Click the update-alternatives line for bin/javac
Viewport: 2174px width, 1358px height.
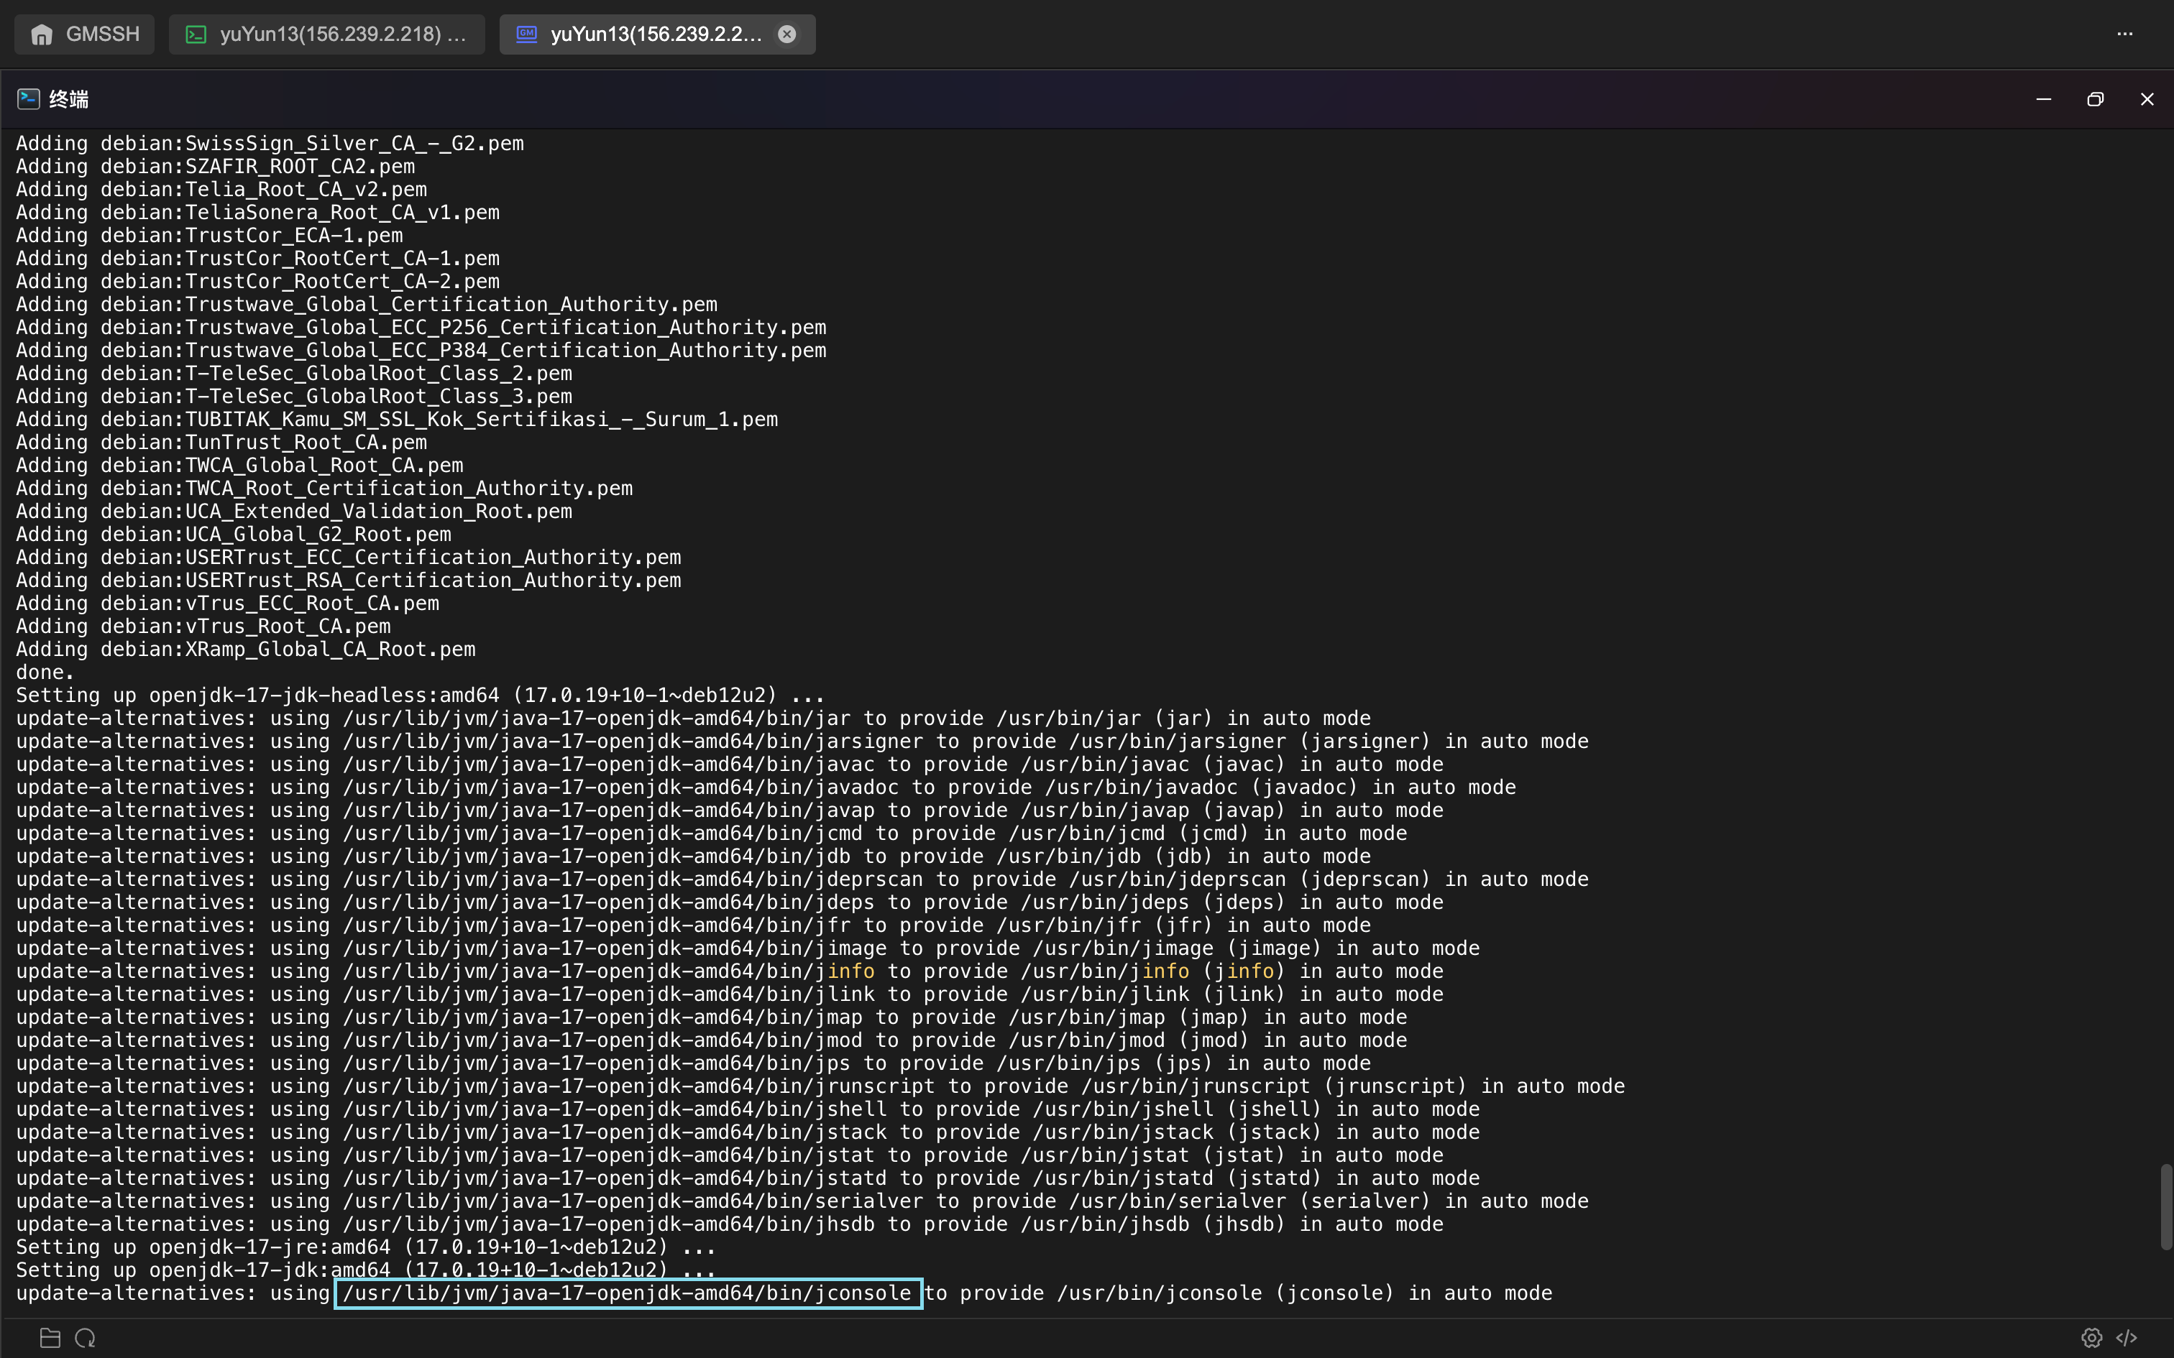(x=730, y=765)
